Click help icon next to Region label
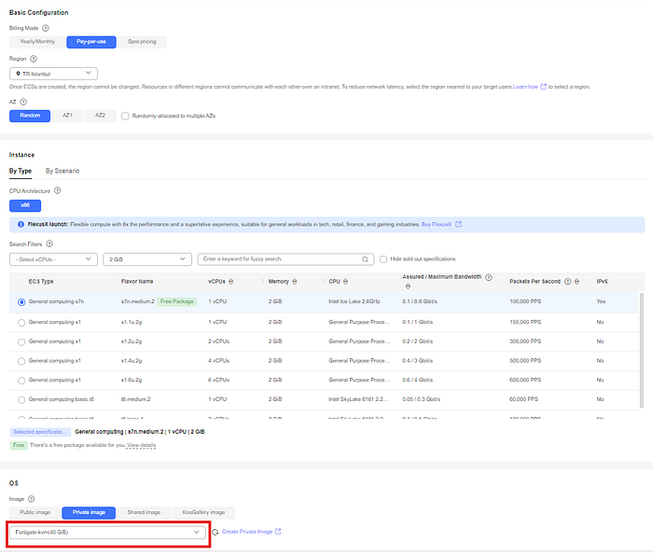 pyautogui.click(x=34, y=59)
